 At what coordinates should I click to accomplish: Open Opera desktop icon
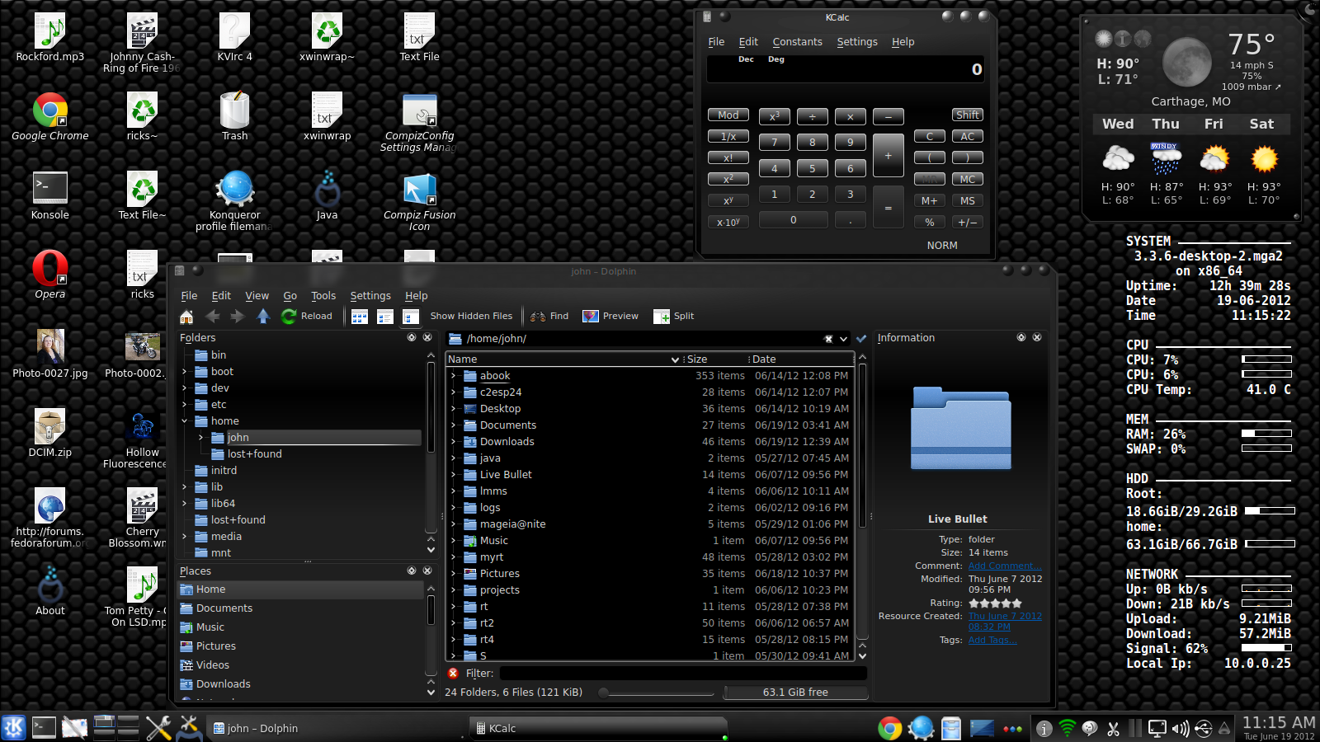tap(50, 275)
